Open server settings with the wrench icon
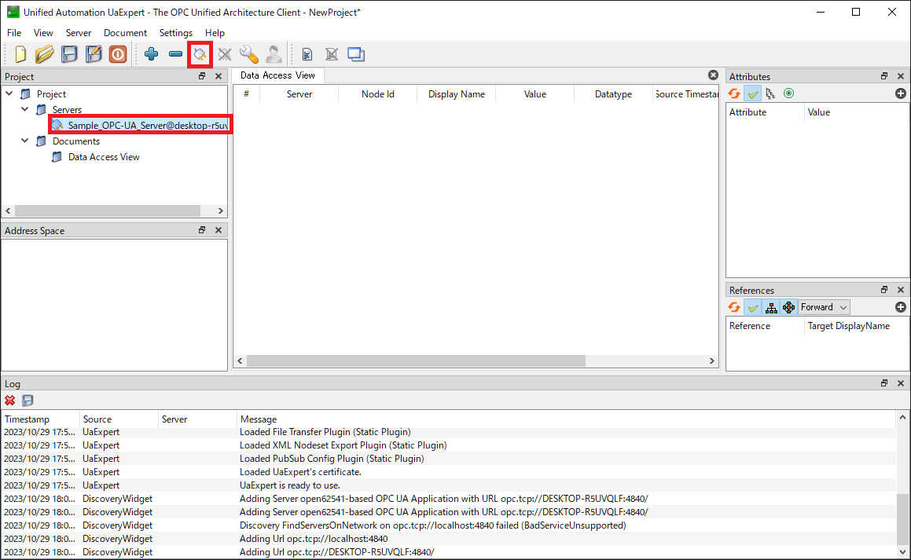This screenshot has height=560, width=911. click(249, 54)
